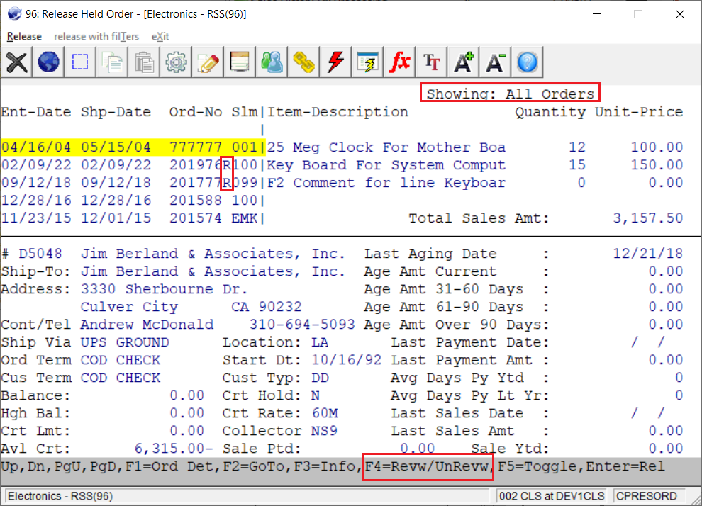
Task: Click the Last Aging Date value 12/21/18
Action: pos(648,254)
